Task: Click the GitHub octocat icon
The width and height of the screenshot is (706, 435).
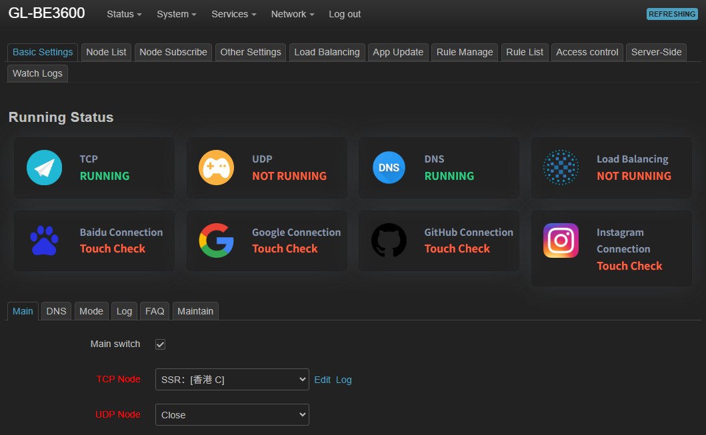Action: pyautogui.click(x=389, y=240)
